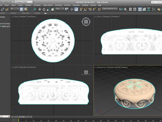This screenshot has width=162, height=122.
Task: Click the Top viewport Wireframe label
Action: coord(32,17)
